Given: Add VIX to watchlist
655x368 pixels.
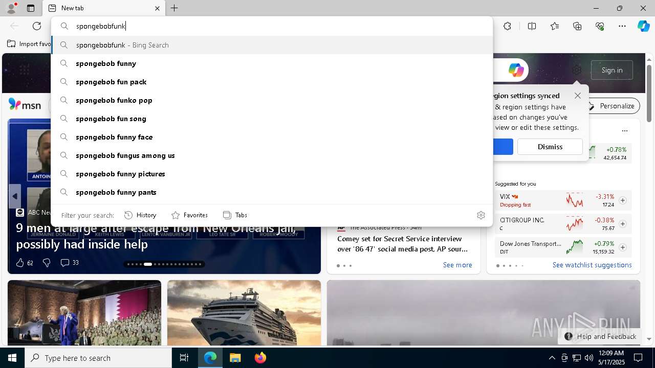Looking at the screenshot, I should [623, 200].
